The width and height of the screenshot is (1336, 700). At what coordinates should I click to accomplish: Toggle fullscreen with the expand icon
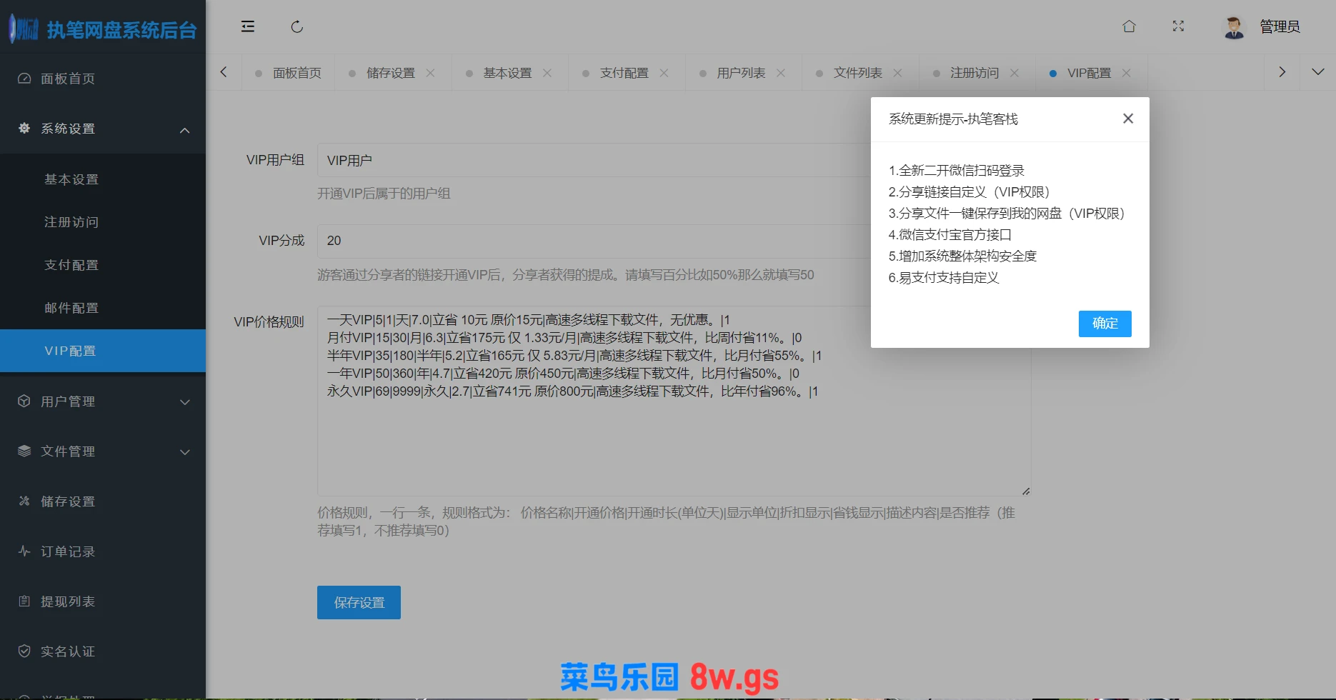[1178, 26]
